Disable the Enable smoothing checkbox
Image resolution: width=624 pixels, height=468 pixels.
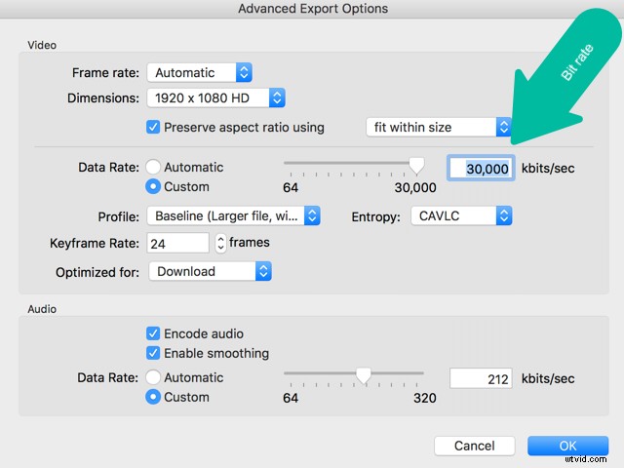point(153,353)
